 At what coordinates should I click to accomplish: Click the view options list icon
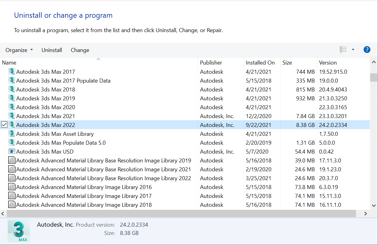coord(343,50)
